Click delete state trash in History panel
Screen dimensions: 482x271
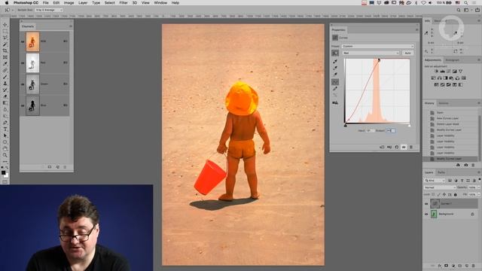pos(473,165)
